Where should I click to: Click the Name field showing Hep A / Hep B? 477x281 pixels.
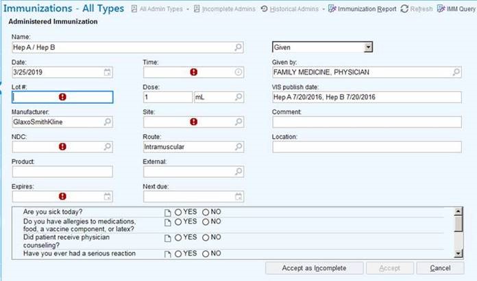127,47
